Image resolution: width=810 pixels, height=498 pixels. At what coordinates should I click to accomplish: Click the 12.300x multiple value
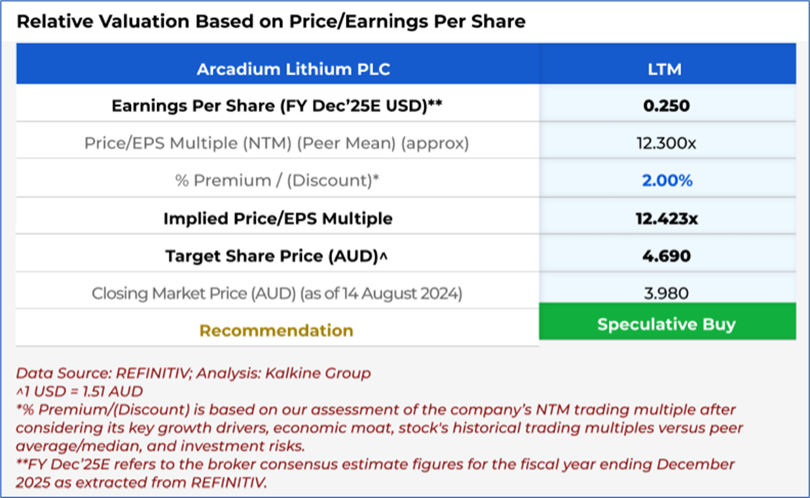666,143
